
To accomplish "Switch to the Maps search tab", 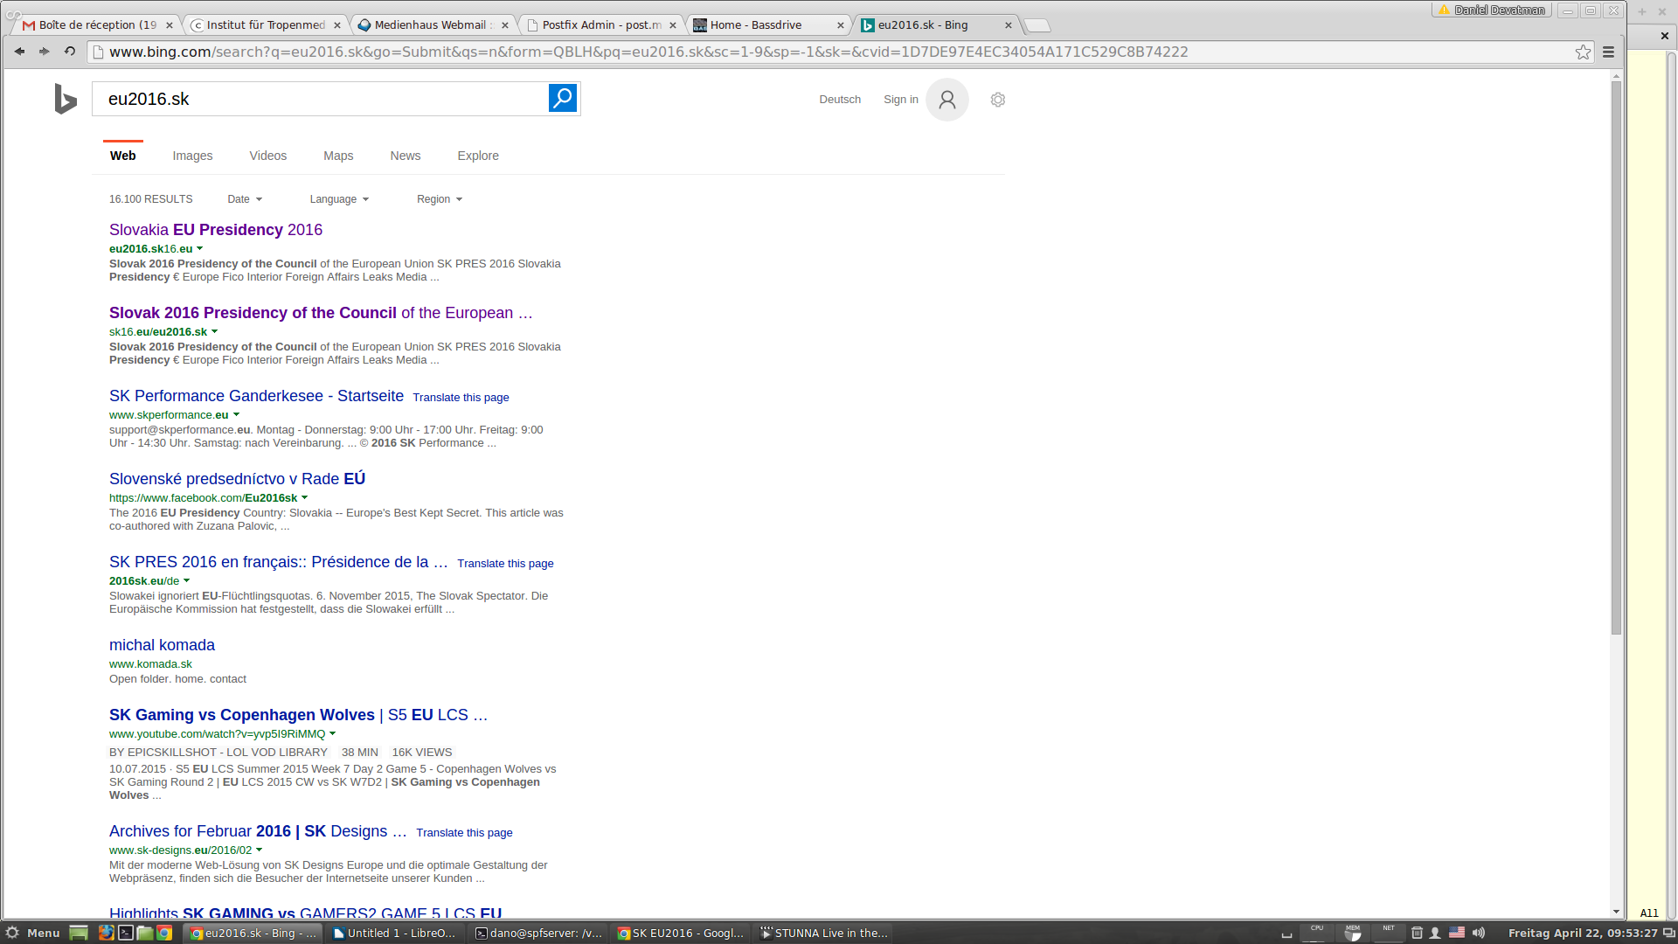I will pos(338,156).
